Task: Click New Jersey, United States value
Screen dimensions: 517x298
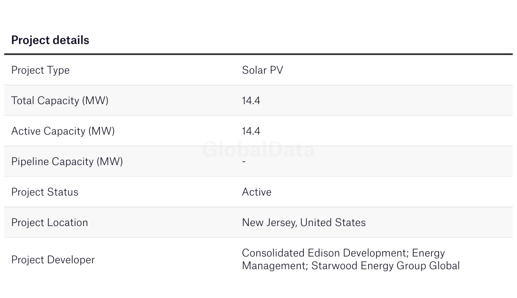Action: point(304,223)
